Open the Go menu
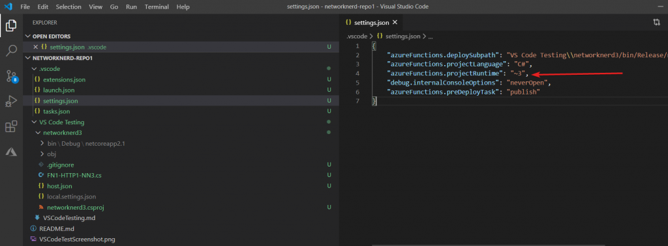668x246 pixels. pos(114,7)
